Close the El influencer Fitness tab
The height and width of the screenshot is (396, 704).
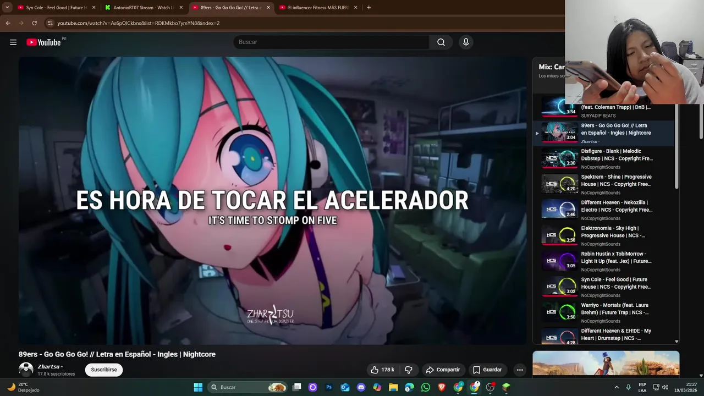pos(356,8)
